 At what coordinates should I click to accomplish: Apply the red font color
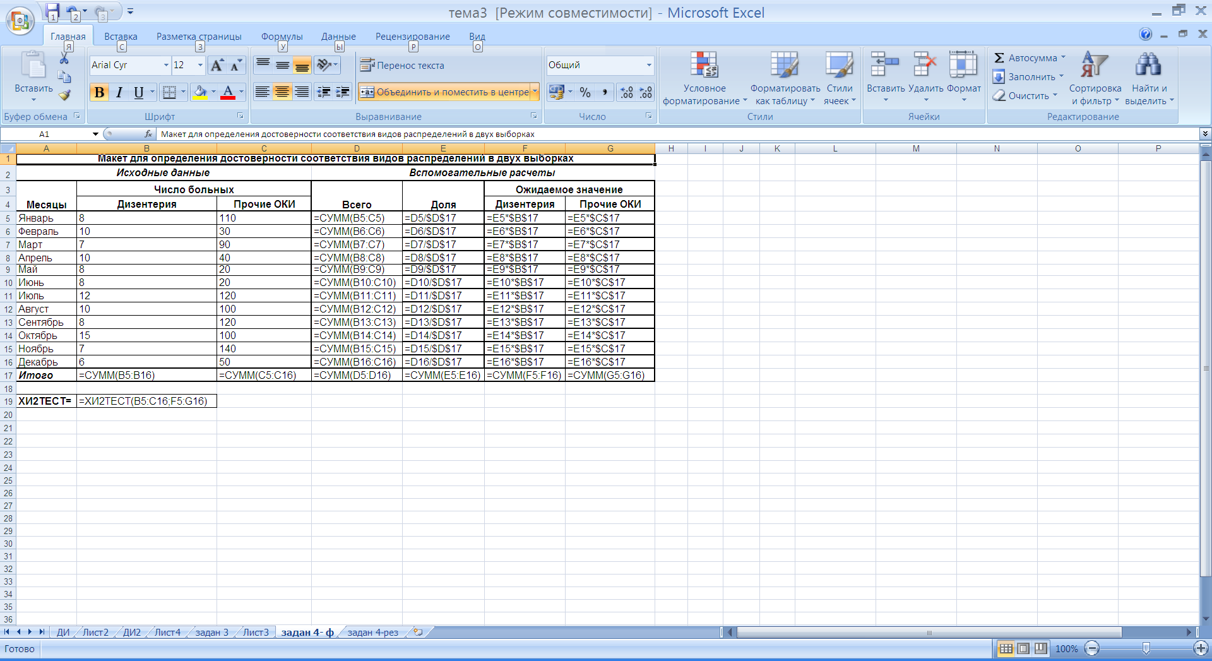tap(229, 93)
